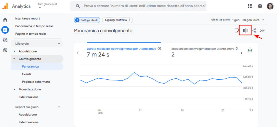Click the compare/edit comparisons icon

click(x=245, y=31)
